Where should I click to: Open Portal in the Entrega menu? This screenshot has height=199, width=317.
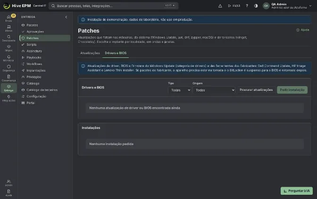tap(45, 103)
